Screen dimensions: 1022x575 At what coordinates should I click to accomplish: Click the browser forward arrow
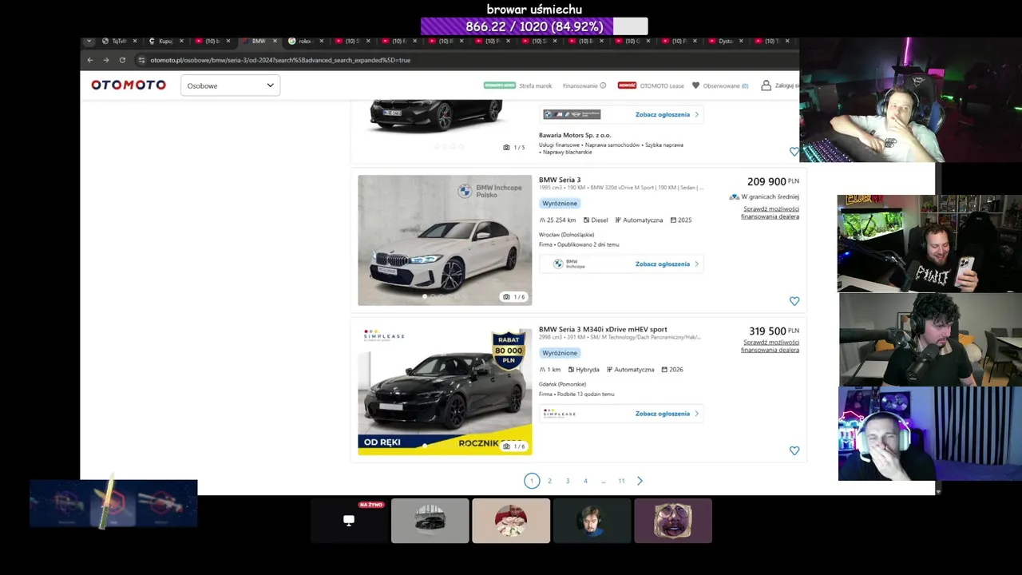tap(105, 60)
